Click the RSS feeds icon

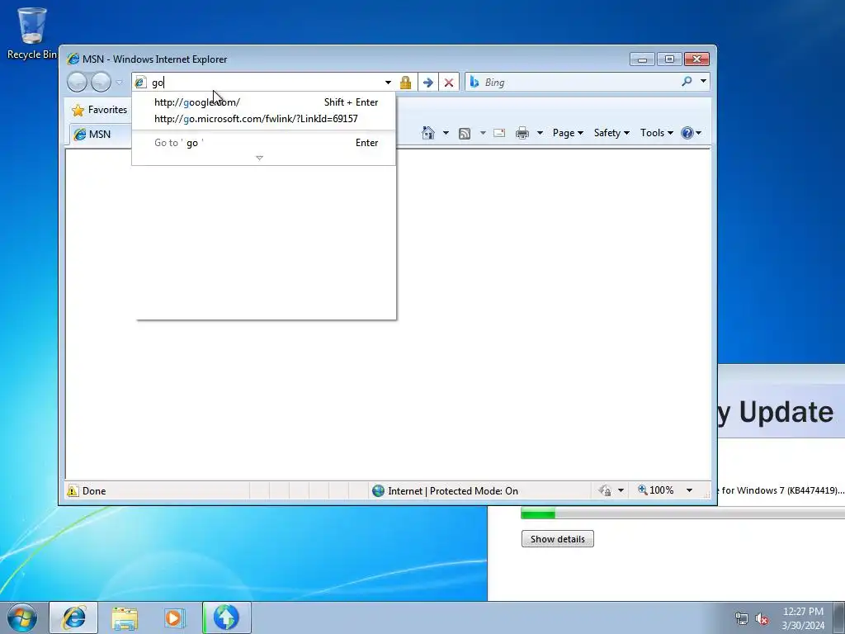pos(465,133)
